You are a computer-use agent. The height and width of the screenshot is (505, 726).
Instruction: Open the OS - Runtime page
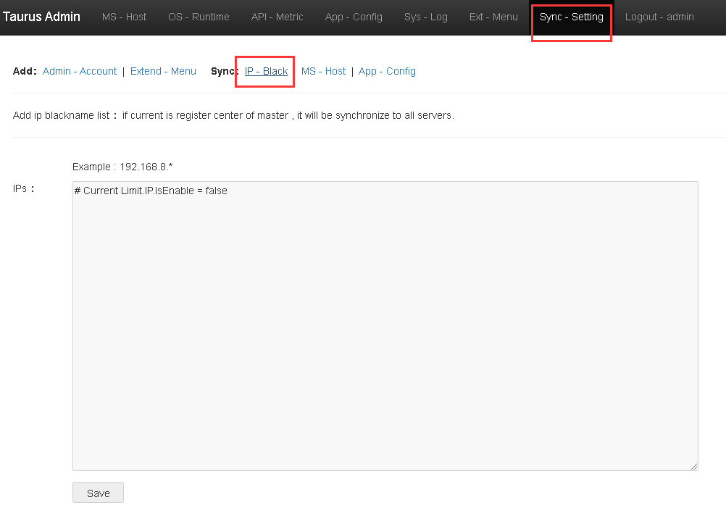click(x=199, y=17)
